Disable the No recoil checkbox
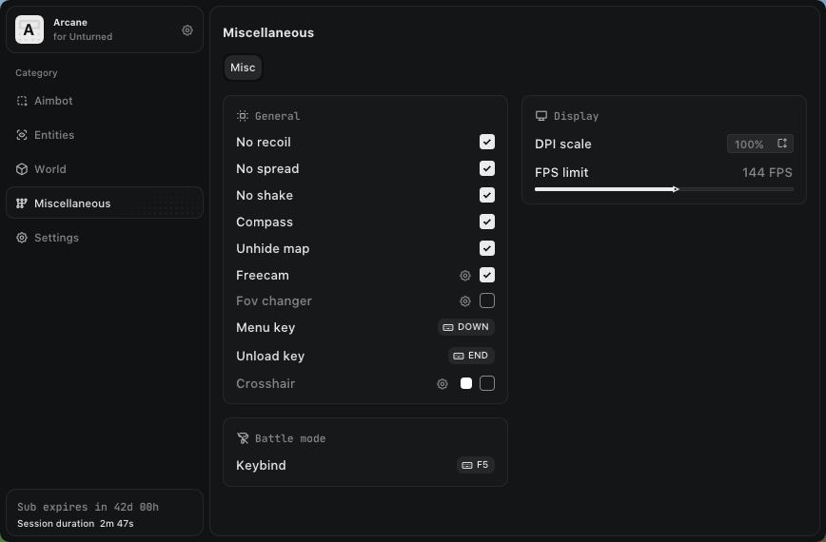Image resolution: width=826 pixels, height=542 pixels. click(x=487, y=142)
